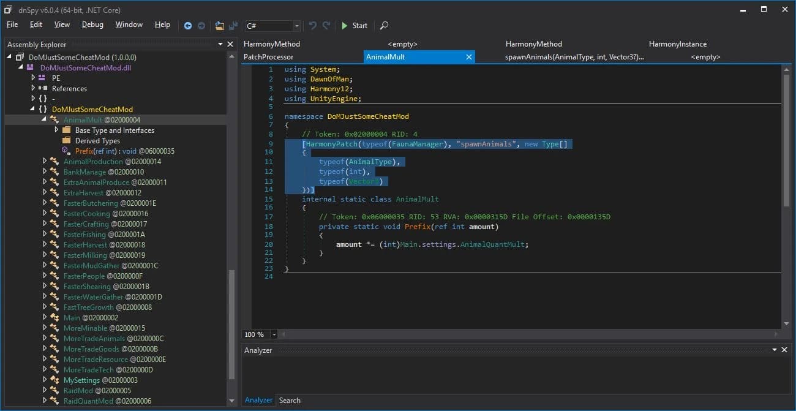796x411 pixels.
Task: Click the Redo toolbar icon
Action: 326,26
